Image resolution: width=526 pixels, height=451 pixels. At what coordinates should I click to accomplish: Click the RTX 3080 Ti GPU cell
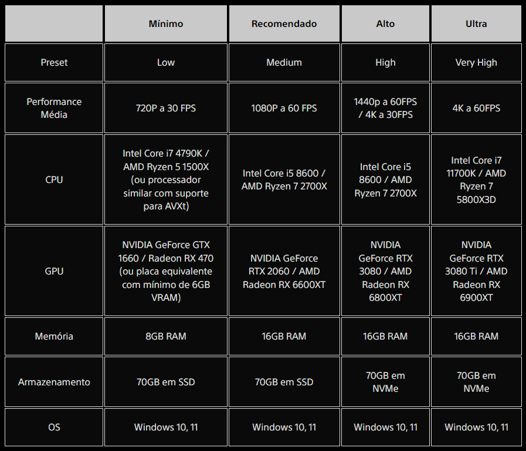476,271
